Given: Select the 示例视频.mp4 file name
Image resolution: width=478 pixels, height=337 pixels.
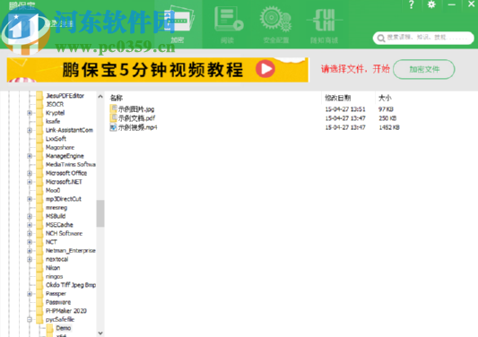Looking at the screenshot, I should pos(137,127).
